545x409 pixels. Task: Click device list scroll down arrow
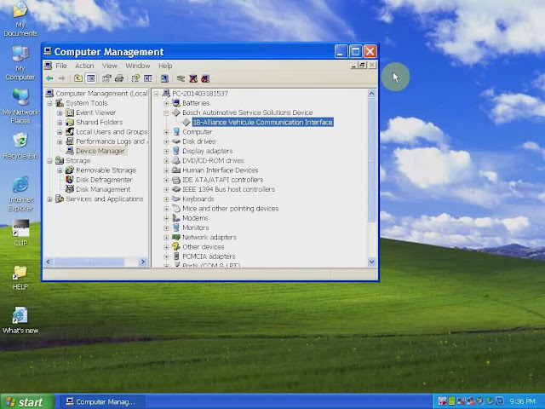(371, 262)
